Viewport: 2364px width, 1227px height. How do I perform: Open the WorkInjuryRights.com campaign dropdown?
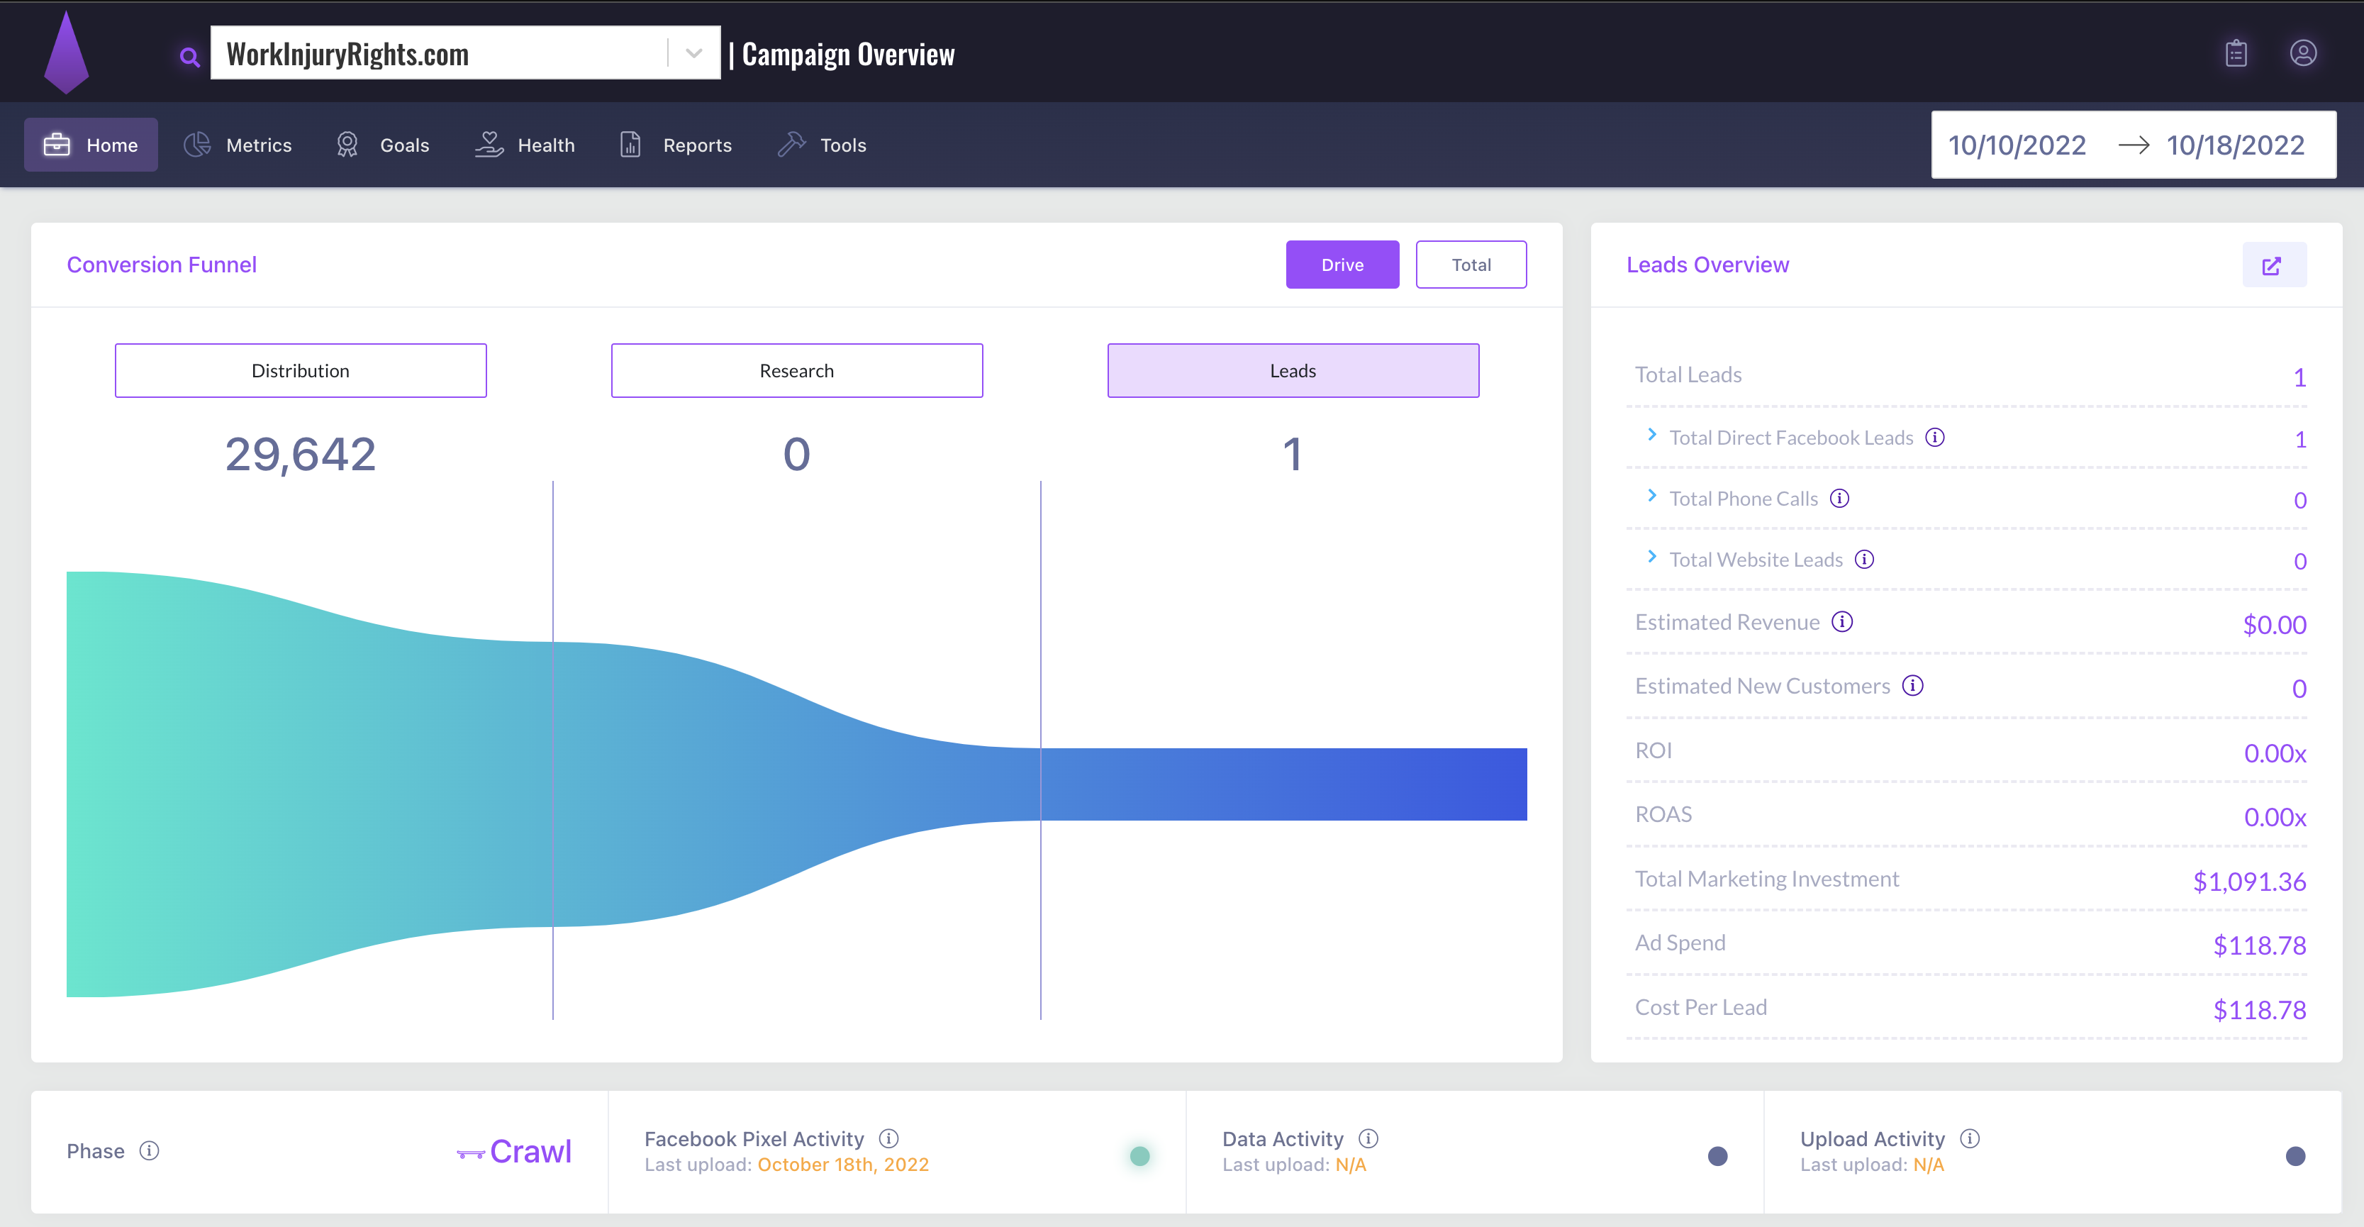click(x=693, y=53)
